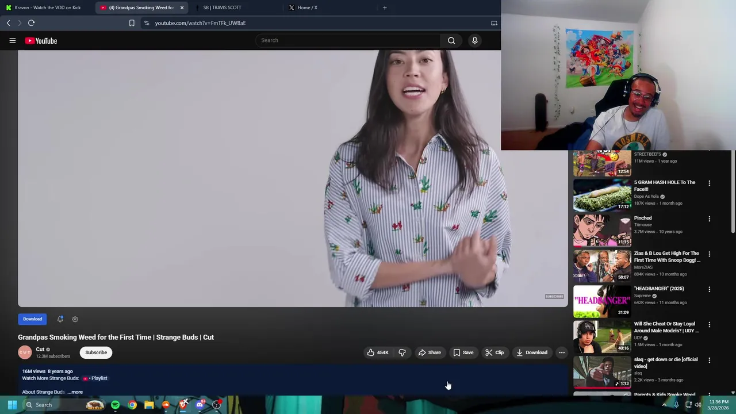Open the Windows Start menu
Image resolution: width=736 pixels, height=414 pixels.
pyautogui.click(x=12, y=405)
